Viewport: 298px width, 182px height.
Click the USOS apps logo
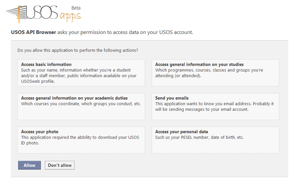[x=44, y=14]
